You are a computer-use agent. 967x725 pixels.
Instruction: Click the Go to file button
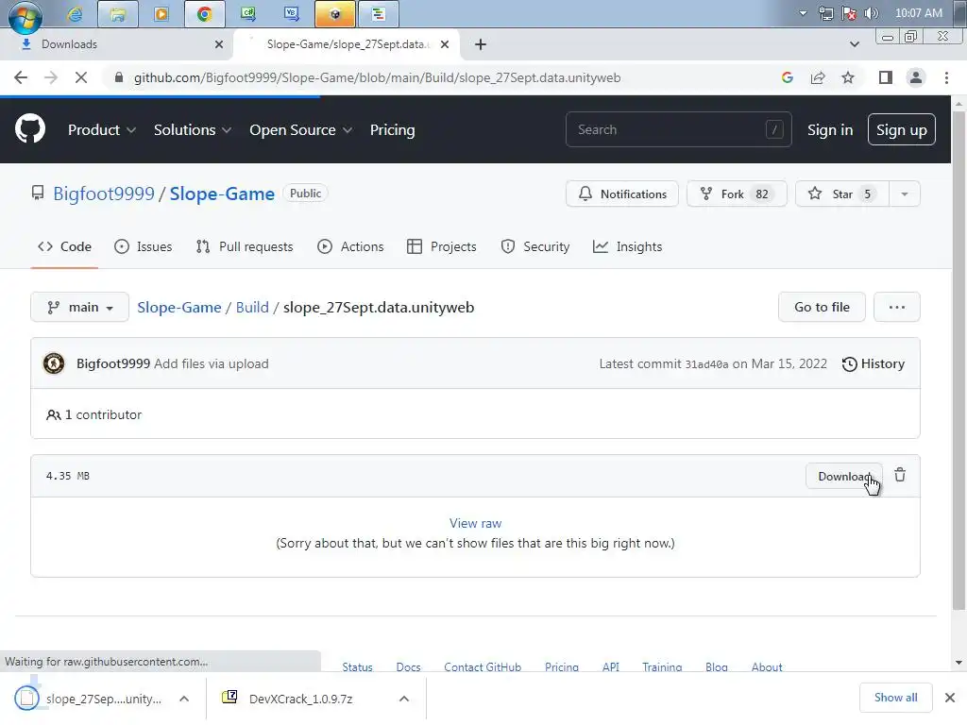pos(822,307)
